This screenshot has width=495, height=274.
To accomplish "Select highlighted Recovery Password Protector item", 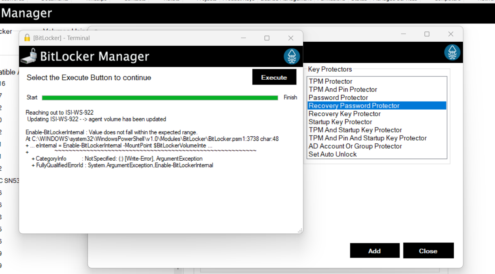I will coord(377,106).
